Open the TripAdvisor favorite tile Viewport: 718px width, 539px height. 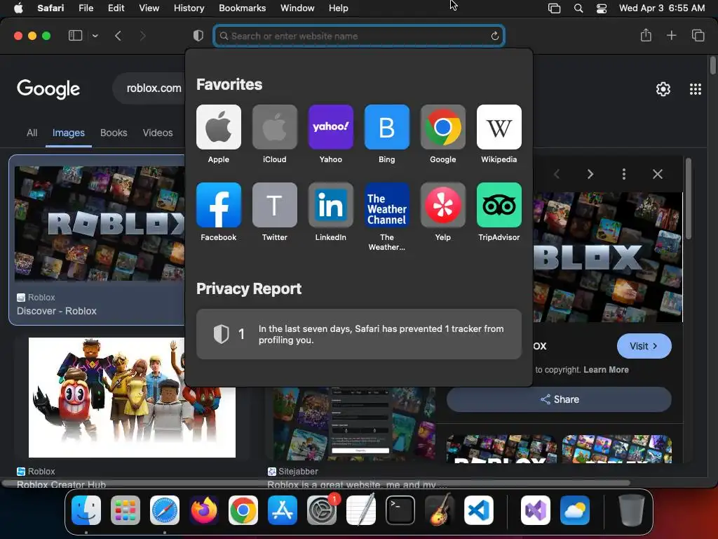click(499, 205)
